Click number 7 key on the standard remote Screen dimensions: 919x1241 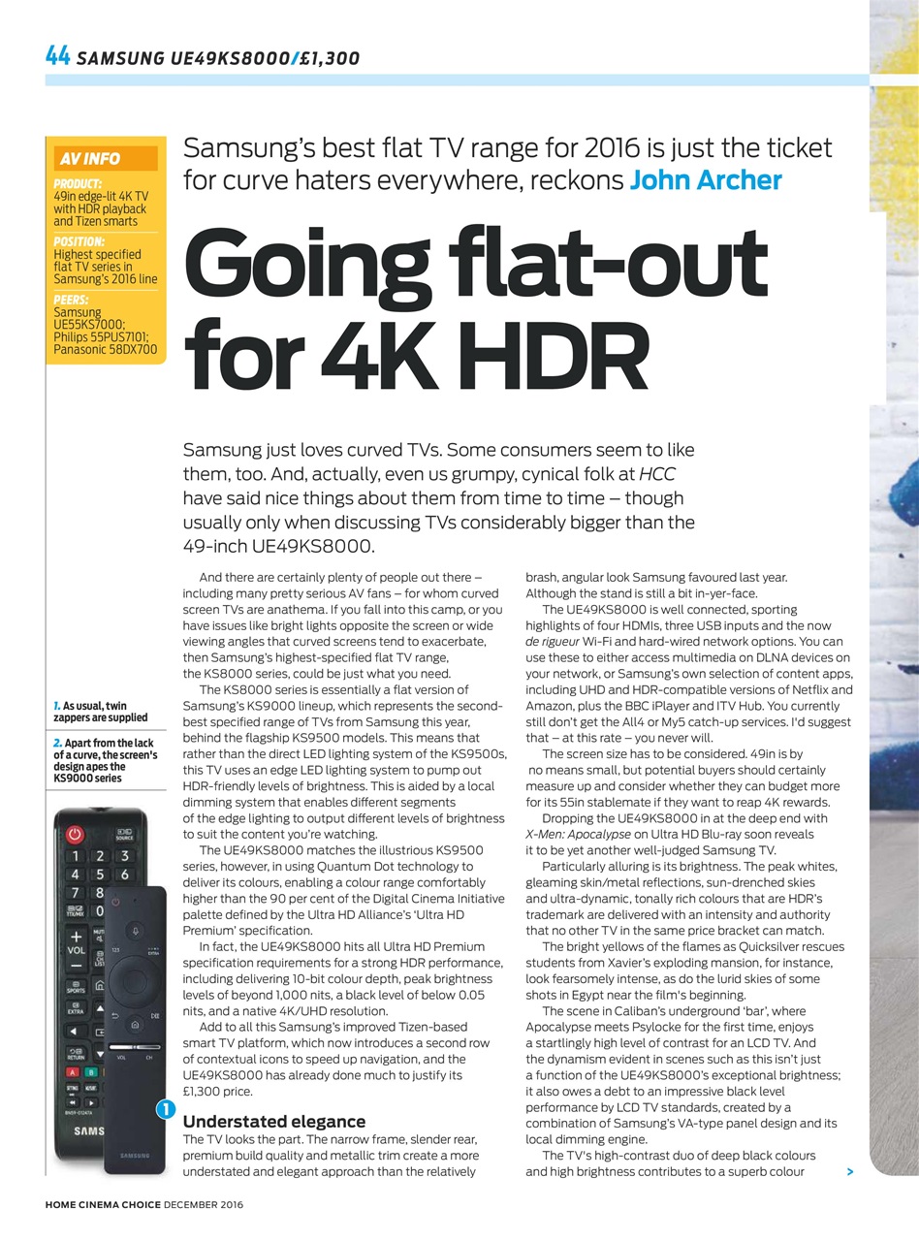point(75,893)
